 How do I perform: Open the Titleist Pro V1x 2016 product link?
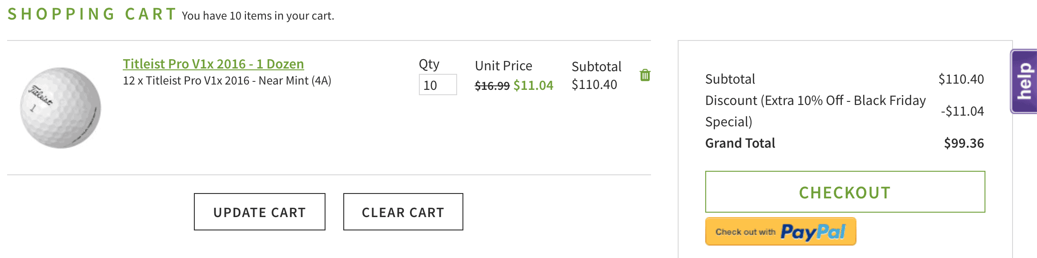pos(213,64)
